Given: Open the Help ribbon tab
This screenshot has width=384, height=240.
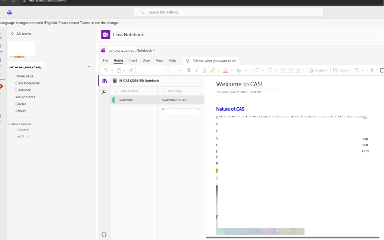Looking at the screenshot, I should [172, 60].
